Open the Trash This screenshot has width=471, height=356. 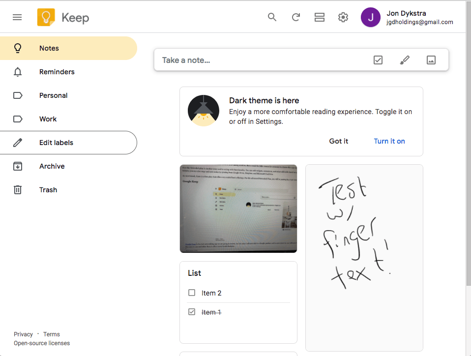coord(48,189)
